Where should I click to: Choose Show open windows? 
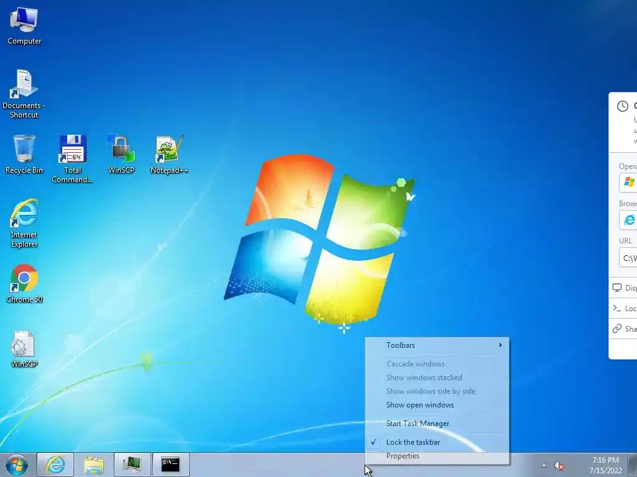pos(437,405)
